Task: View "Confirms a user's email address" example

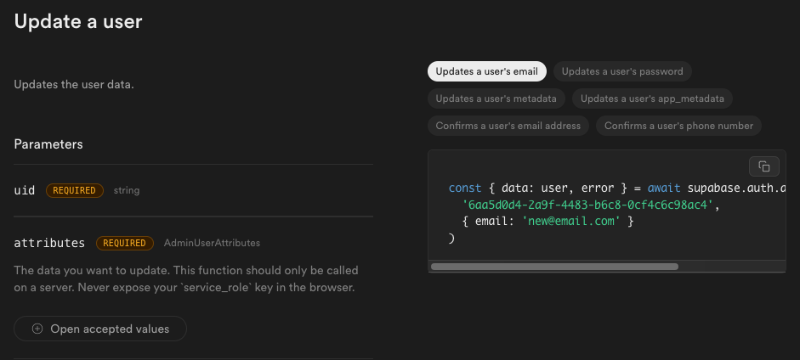Action: click(x=508, y=126)
